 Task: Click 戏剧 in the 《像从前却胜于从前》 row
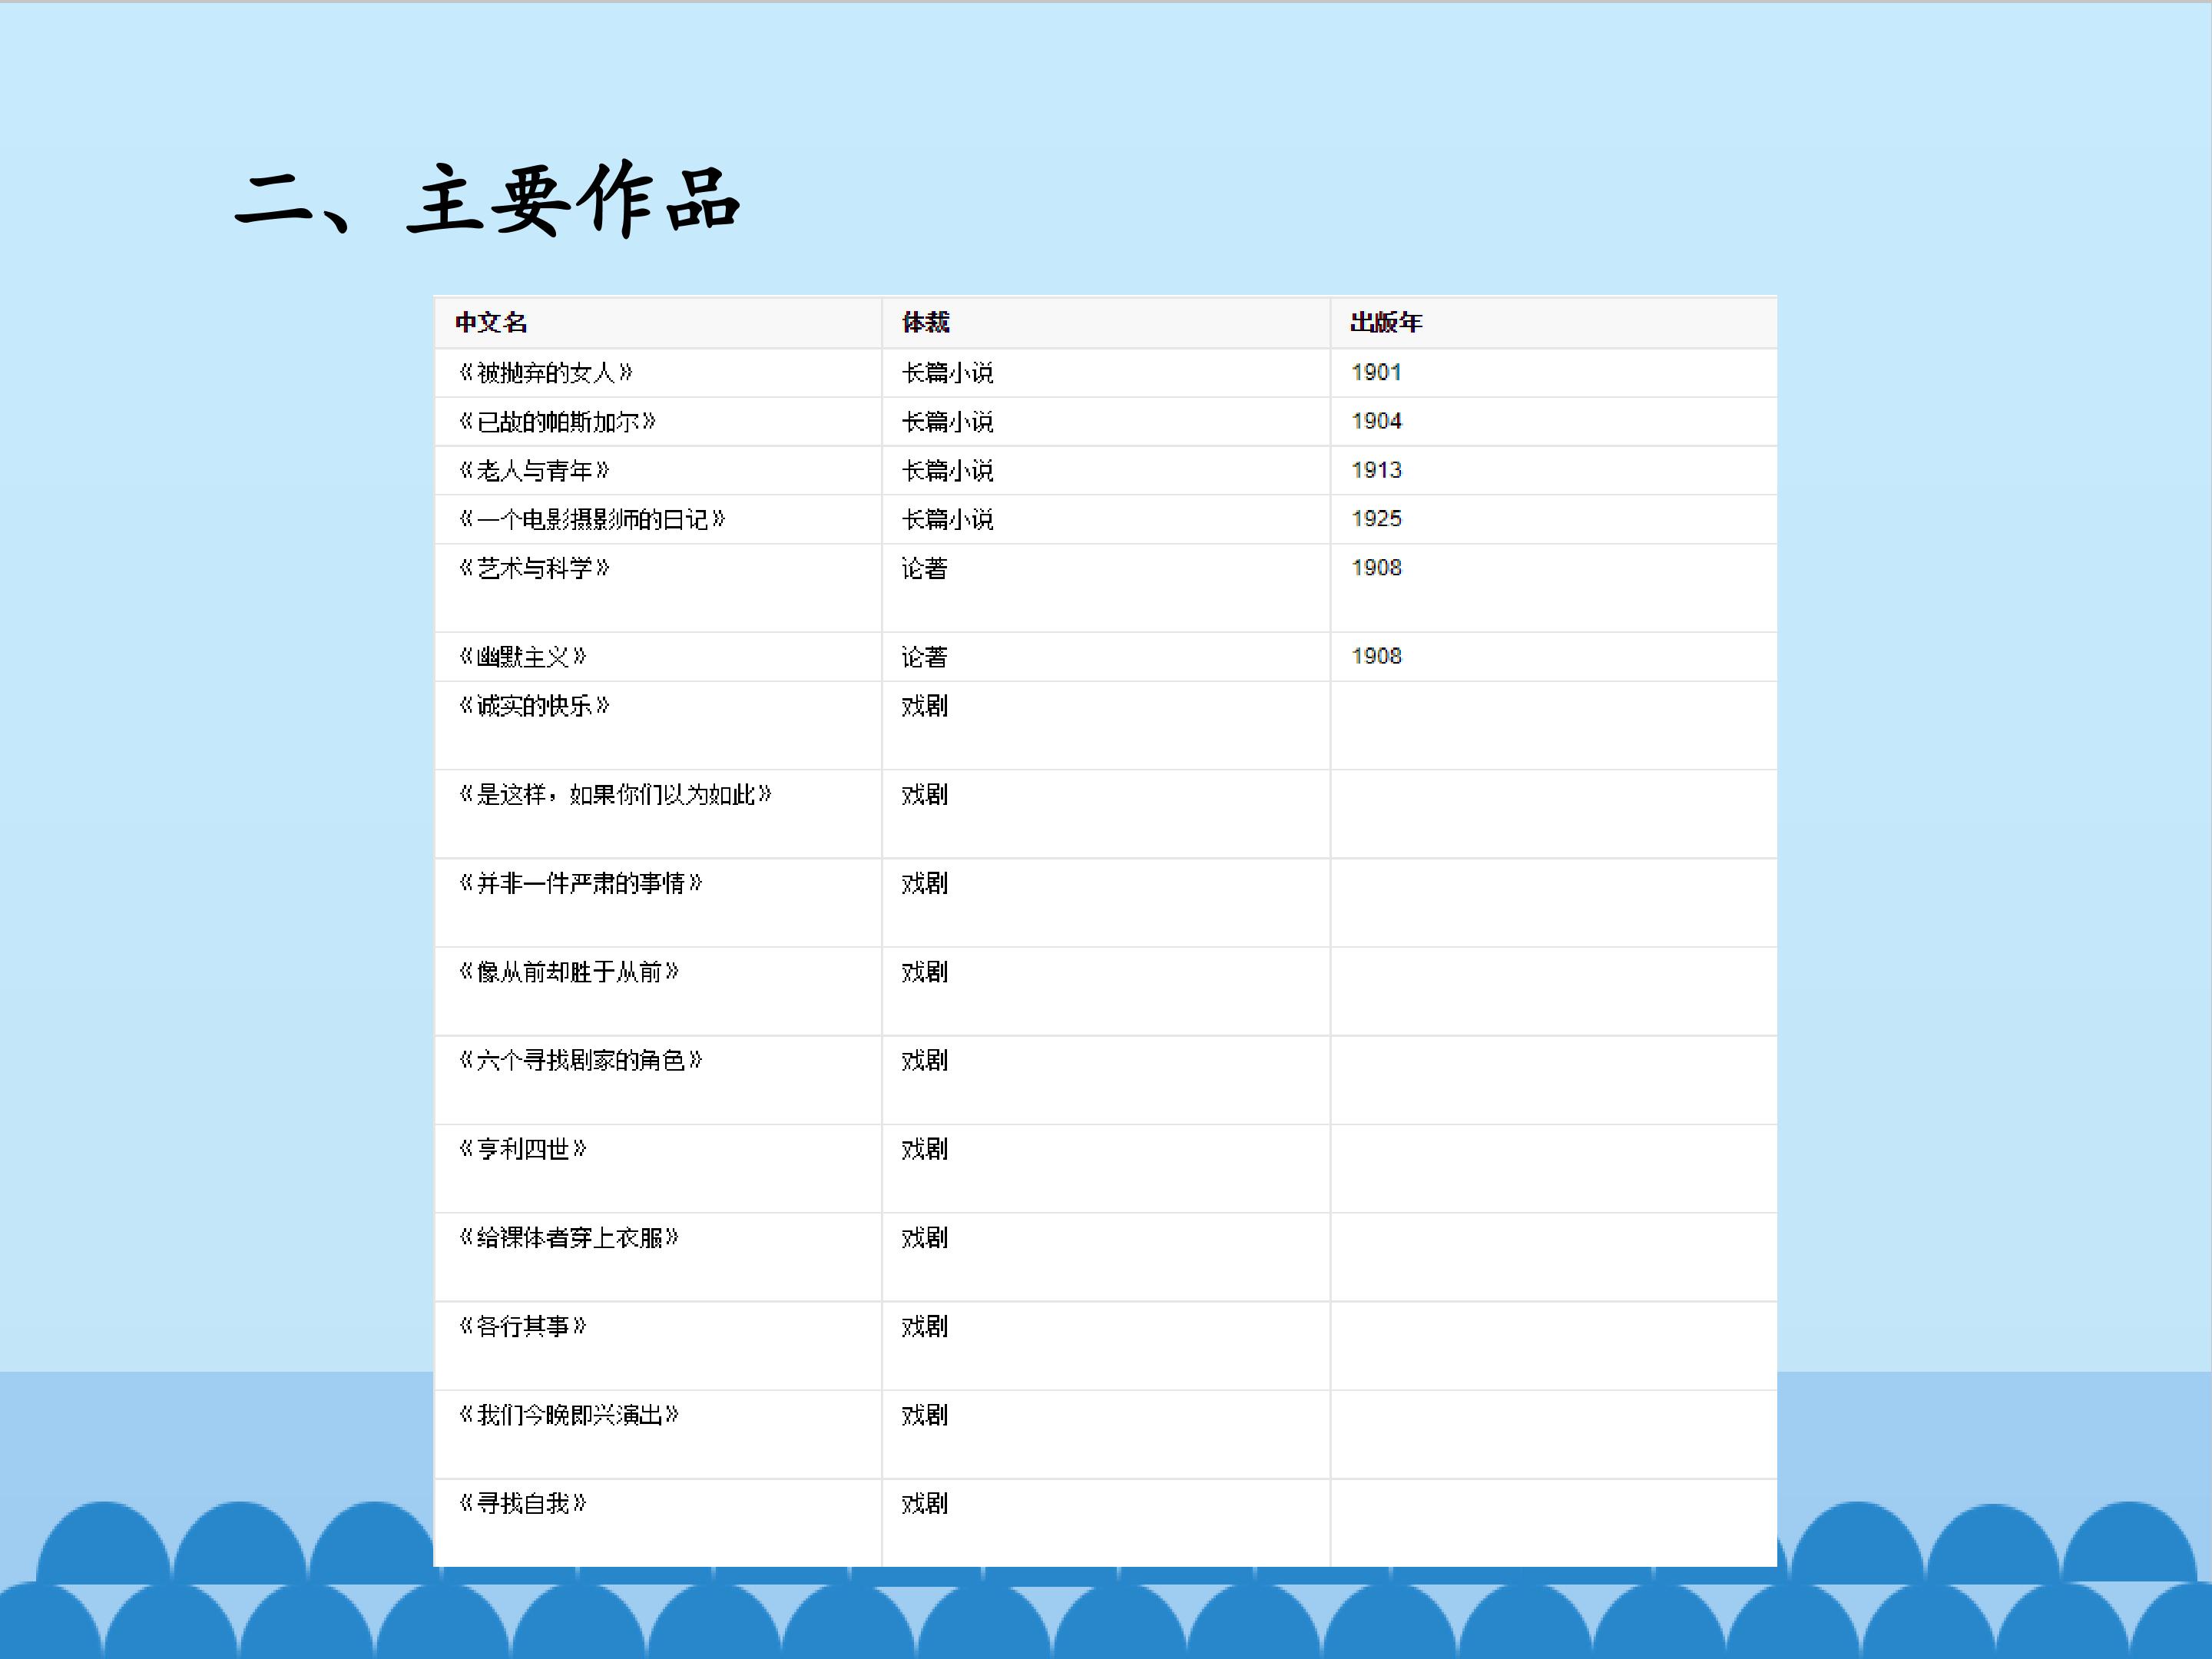[924, 972]
